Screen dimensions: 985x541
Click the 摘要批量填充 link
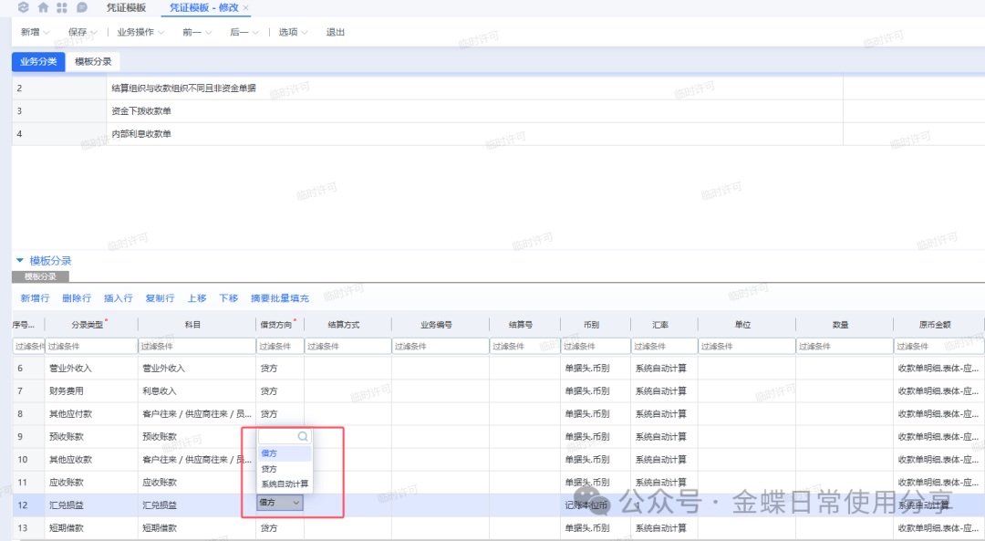(x=279, y=298)
